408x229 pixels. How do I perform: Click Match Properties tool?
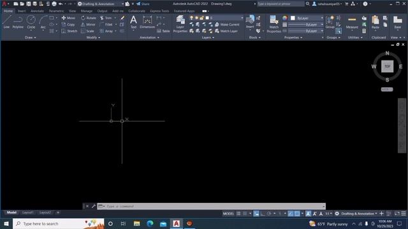pos(274,24)
